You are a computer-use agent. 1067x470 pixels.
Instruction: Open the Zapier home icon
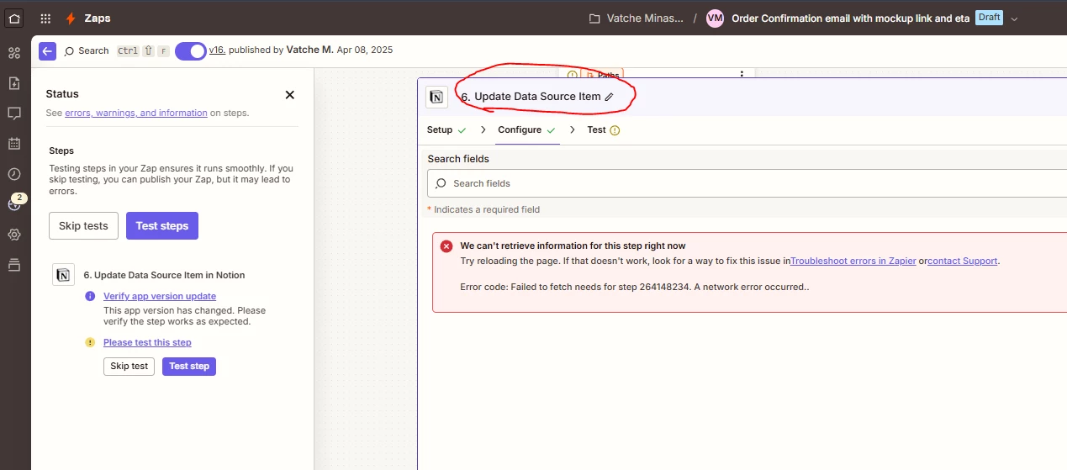click(x=14, y=18)
